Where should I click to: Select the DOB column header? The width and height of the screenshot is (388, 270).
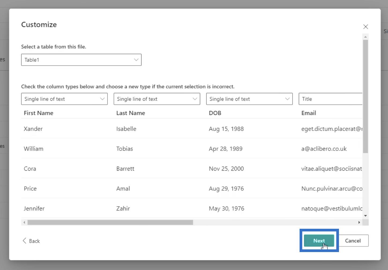tap(215, 113)
